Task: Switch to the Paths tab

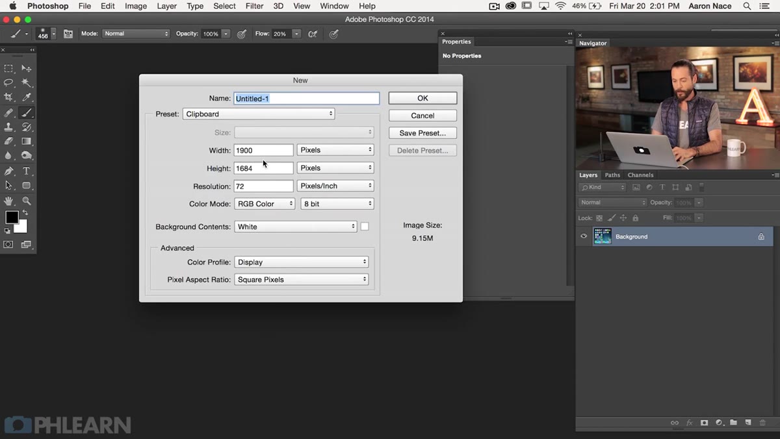Action: pyautogui.click(x=612, y=175)
